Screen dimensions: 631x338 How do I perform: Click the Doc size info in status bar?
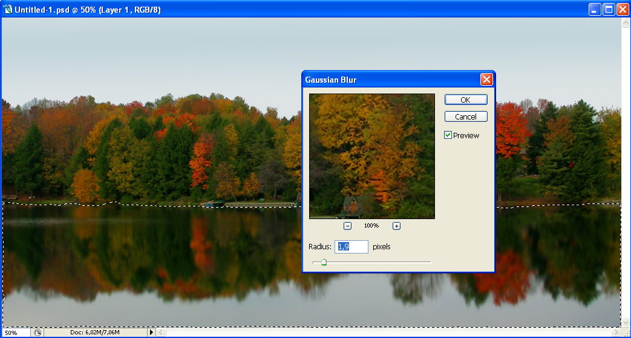(x=96, y=333)
